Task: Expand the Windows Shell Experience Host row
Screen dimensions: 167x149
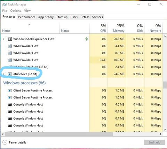Action: point(4,39)
